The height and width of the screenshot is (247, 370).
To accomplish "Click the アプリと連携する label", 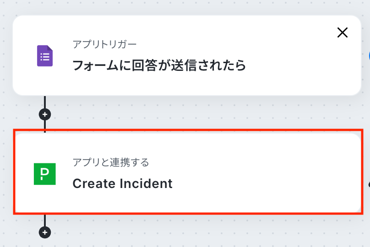I will (x=111, y=162).
